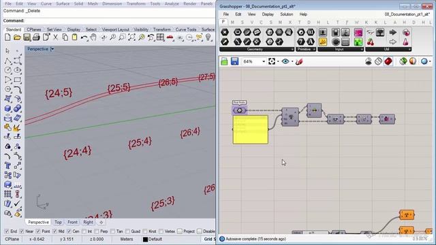Image resolution: width=436 pixels, height=245 pixels.
Task: Switch to the CPlanes toolbar tab
Action: 34,29
